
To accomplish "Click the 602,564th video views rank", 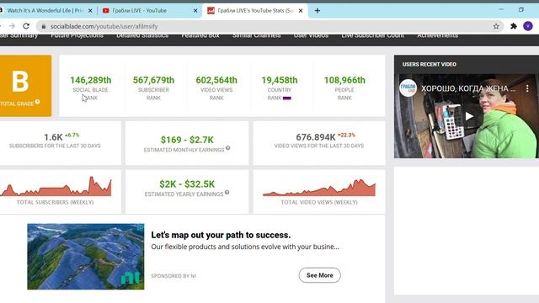I will (216, 80).
